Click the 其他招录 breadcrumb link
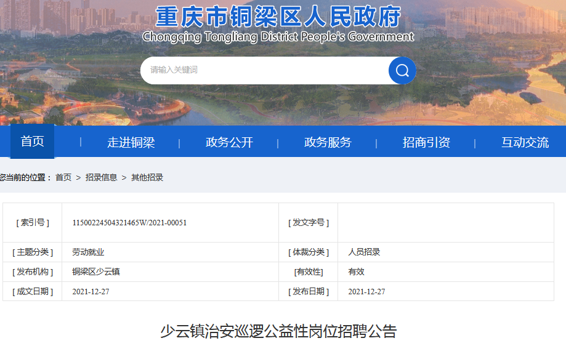The image size is (566, 346). coord(147,177)
